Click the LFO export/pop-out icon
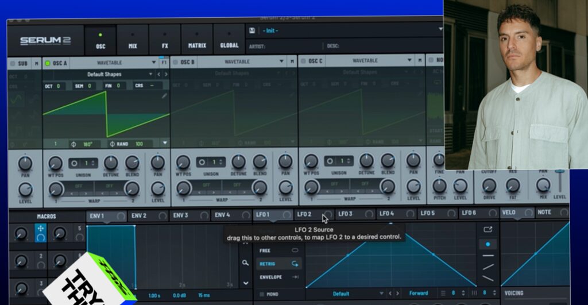The width and height of the screenshot is (588, 305). pos(488,229)
